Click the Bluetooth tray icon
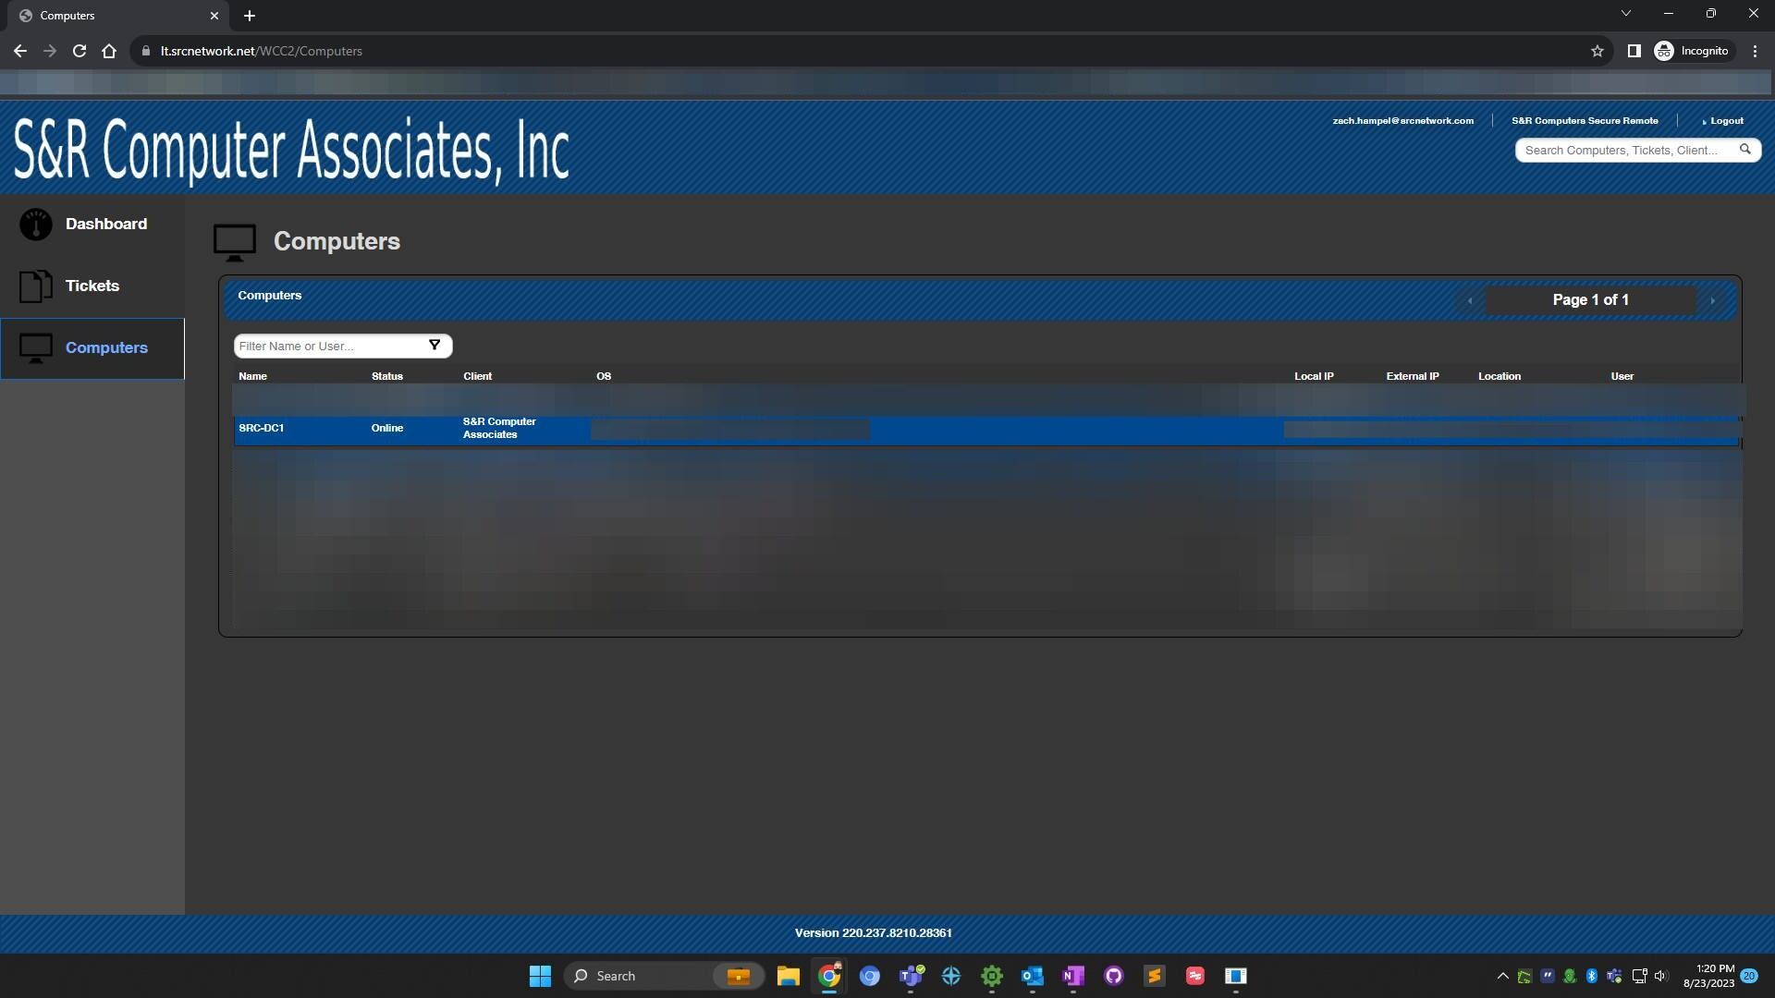 coord(1592,976)
